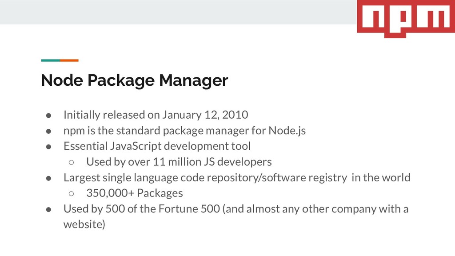This screenshot has height=256, width=455.
Task: Click the Largest single language code repository line
Action: [237, 178]
